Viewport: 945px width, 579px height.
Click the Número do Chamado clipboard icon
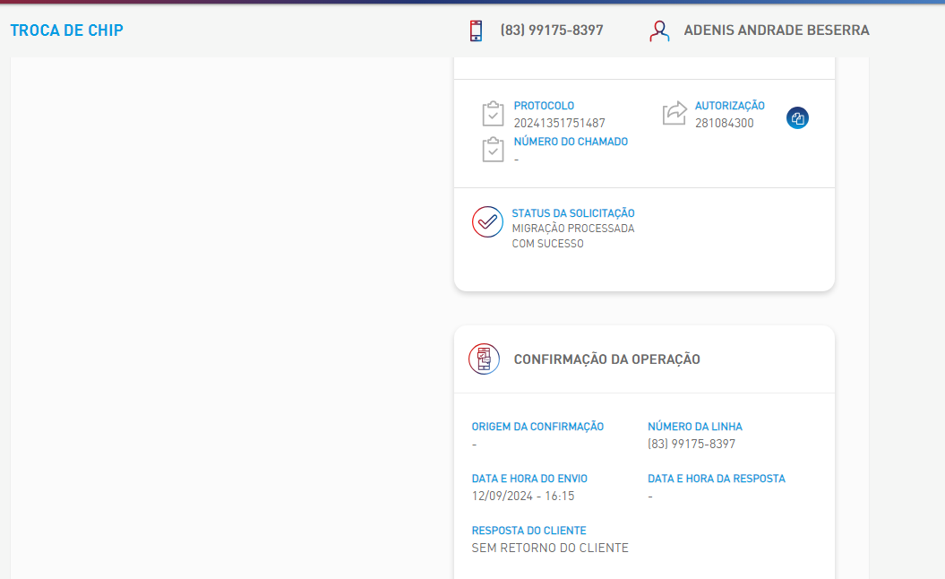tap(493, 149)
